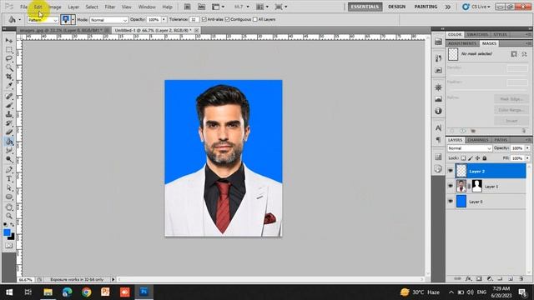The height and width of the screenshot is (300, 534).
Task: Open the Character panel icon
Action: (438, 127)
